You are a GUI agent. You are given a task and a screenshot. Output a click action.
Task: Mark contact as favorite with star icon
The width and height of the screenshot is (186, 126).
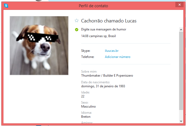tap(77, 21)
